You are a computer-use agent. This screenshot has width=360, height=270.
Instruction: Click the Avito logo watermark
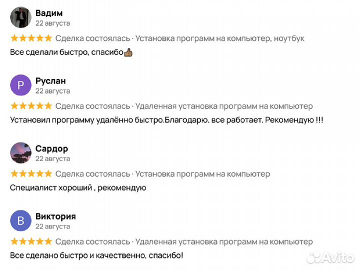[330, 257]
